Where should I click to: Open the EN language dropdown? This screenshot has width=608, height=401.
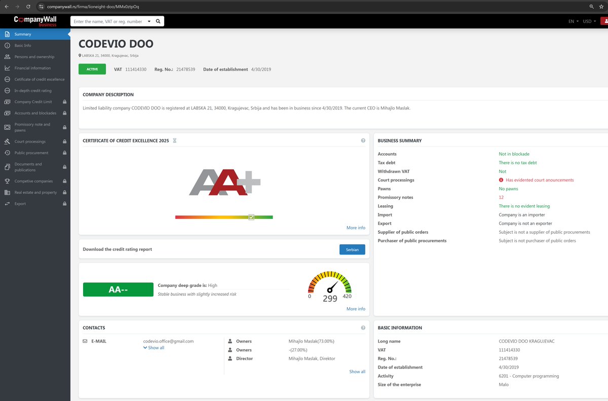574,21
